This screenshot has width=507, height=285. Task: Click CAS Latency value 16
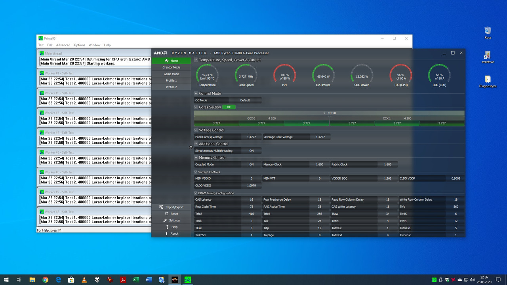(x=252, y=199)
